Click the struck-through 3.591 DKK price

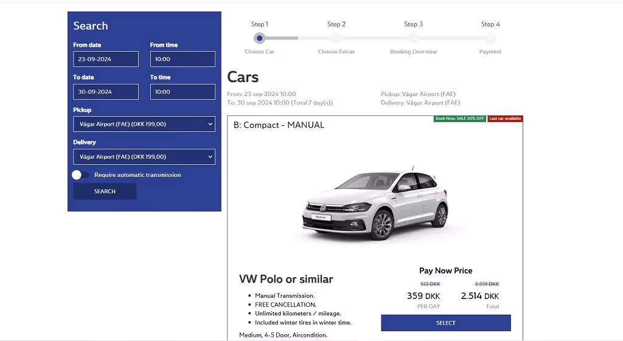pyautogui.click(x=487, y=284)
